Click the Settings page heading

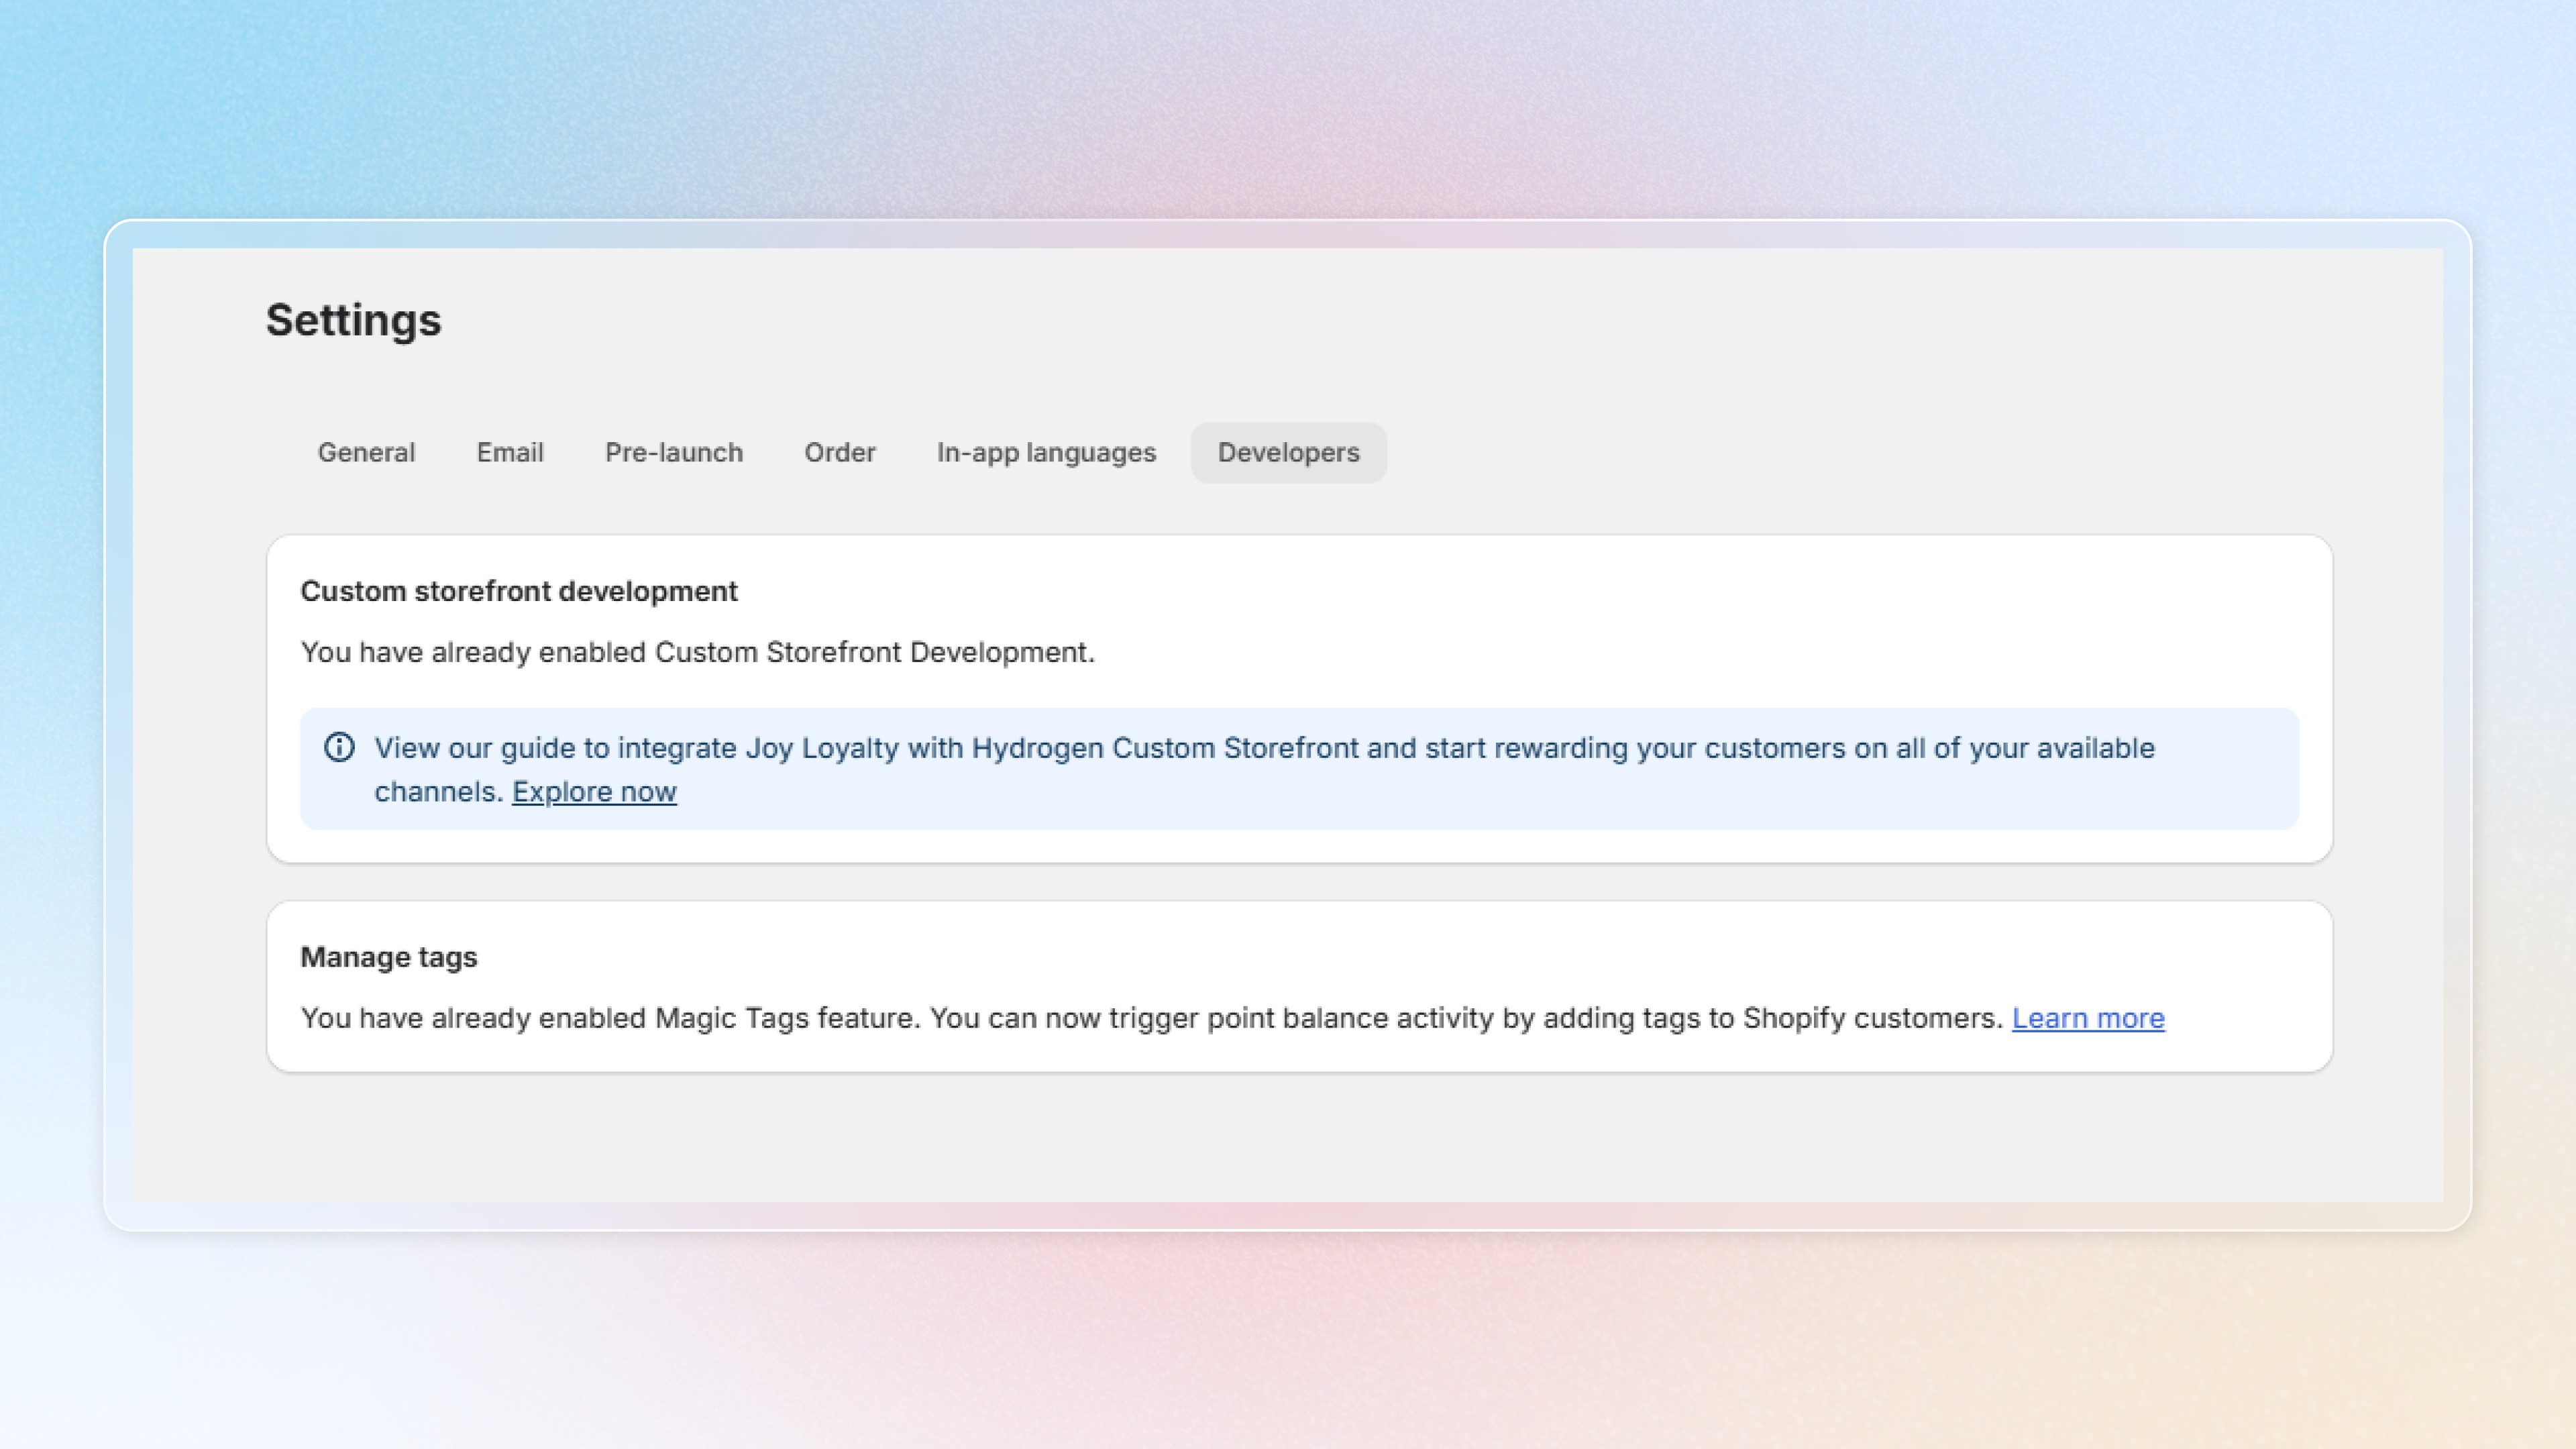click(353, 321)
